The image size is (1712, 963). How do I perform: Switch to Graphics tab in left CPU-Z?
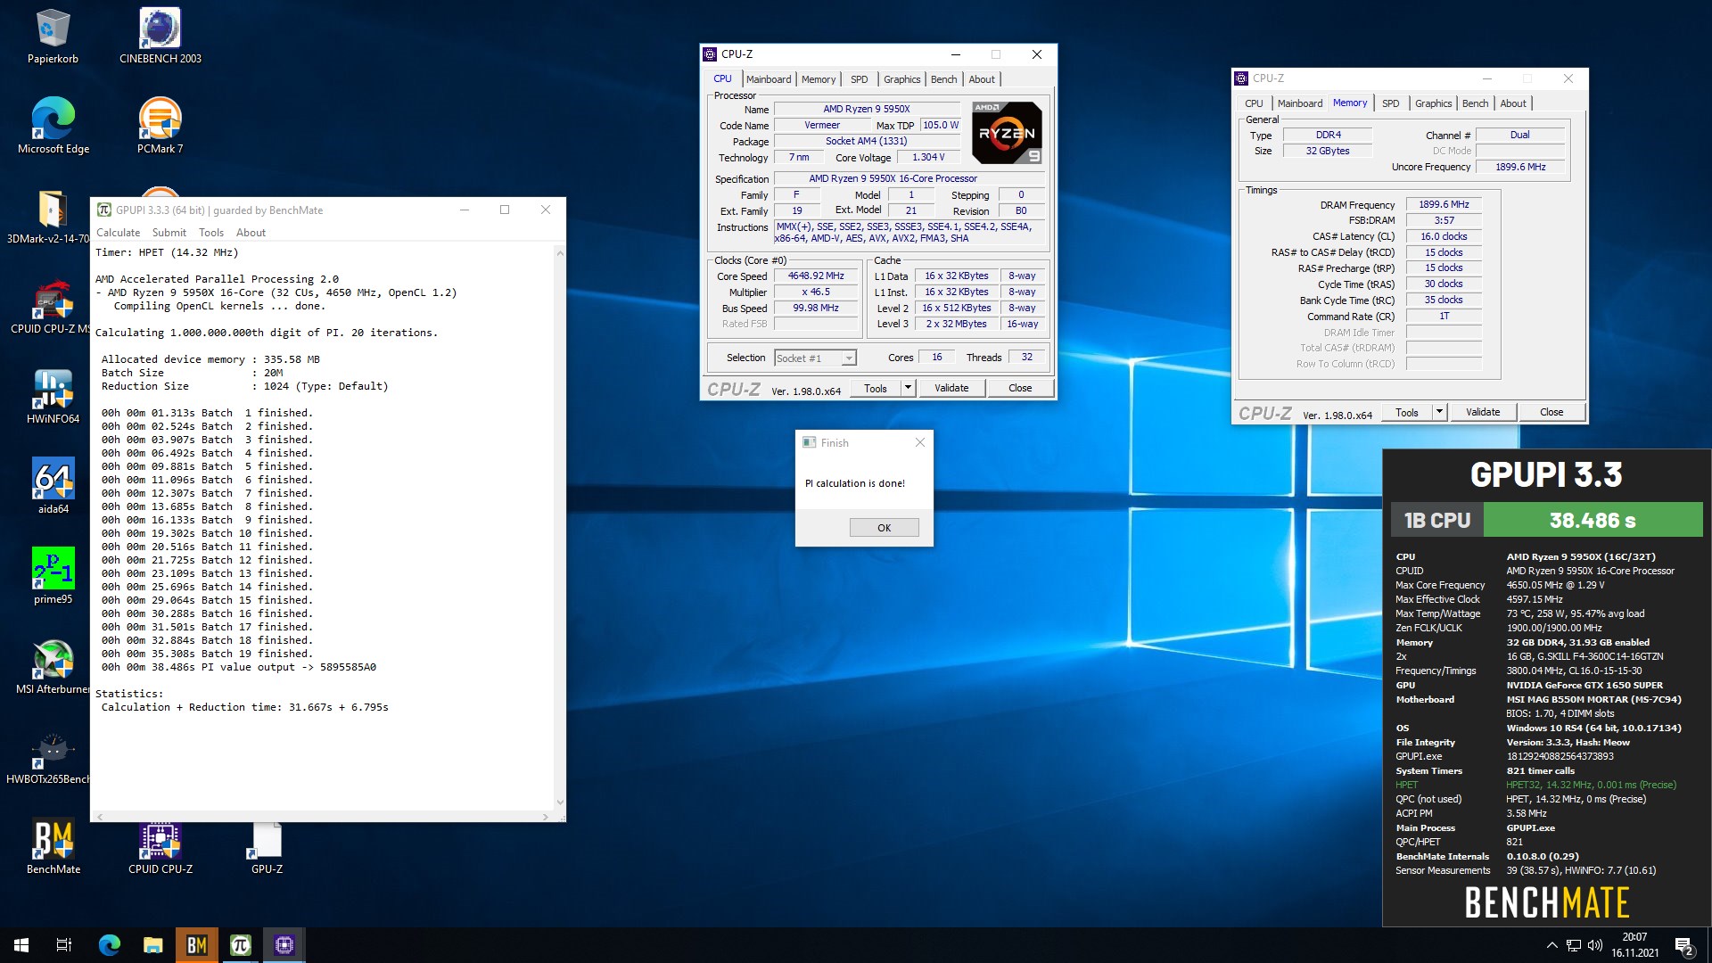901,79
